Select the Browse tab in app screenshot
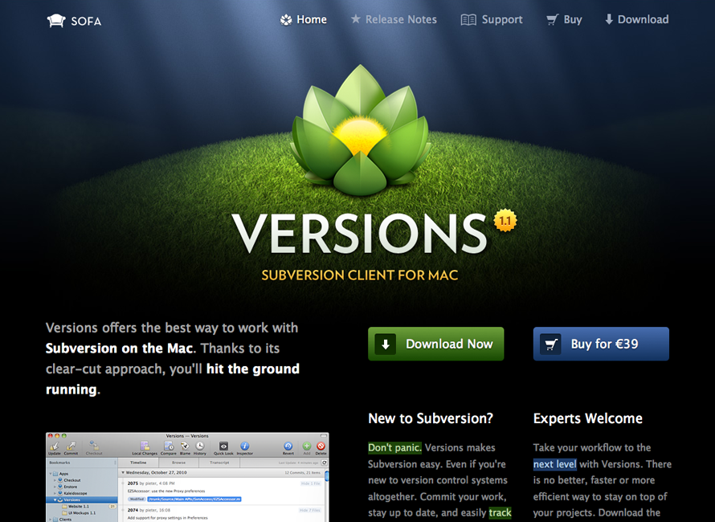 pyautogui.click(x=178, y=463)
